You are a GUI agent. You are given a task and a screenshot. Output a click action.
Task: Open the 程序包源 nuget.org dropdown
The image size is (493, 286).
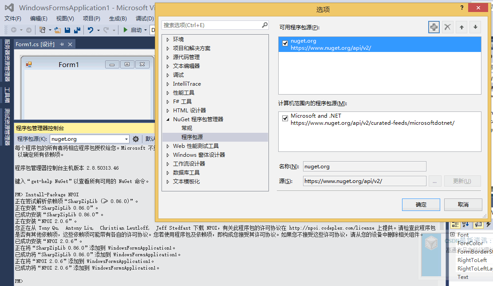[126, 139]
